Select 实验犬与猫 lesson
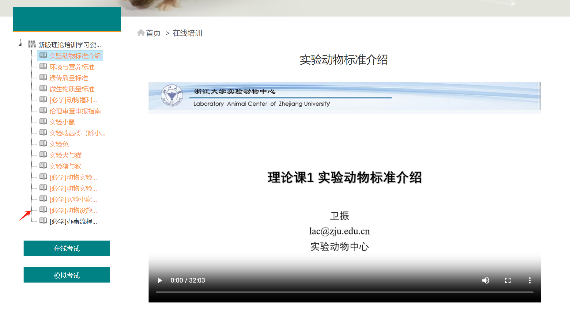 point(66,155)
